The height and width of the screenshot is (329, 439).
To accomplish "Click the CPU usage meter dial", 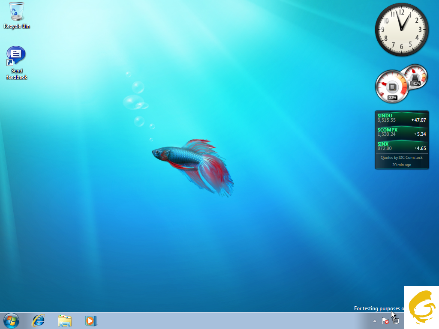I will point(392,87).
